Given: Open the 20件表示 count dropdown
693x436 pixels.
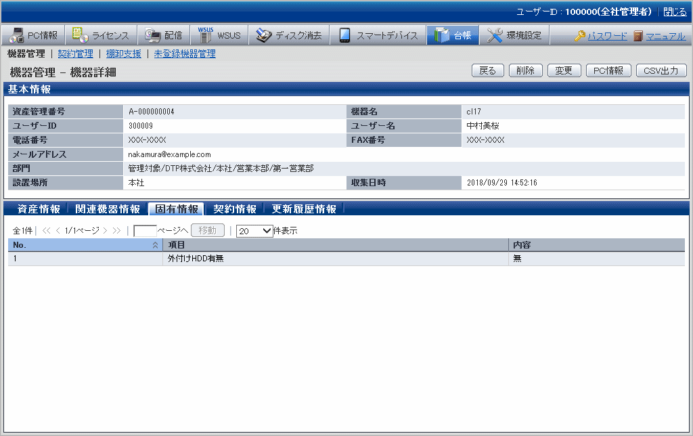Looking at the screenshot, I should point(254,231).
